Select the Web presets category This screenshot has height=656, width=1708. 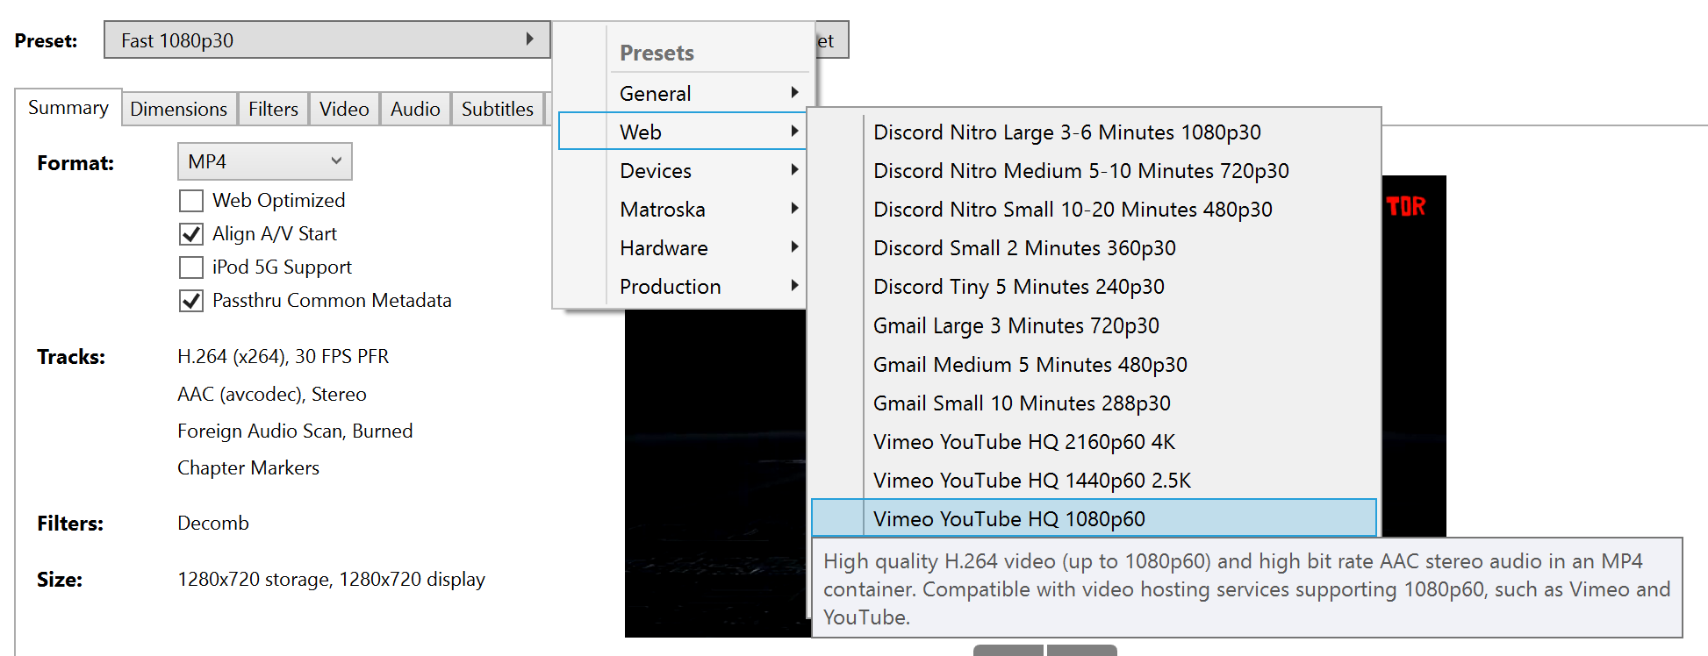pyautogui.click(x=682, y=132)
